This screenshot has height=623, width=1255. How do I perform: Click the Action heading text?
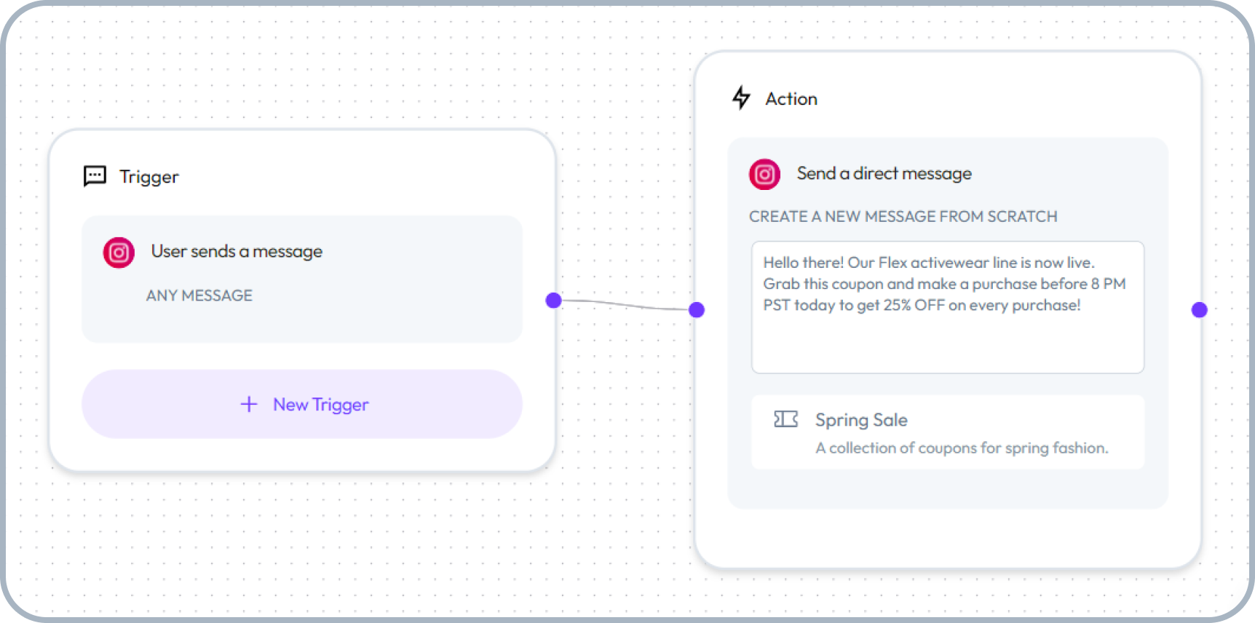(791, 98)
